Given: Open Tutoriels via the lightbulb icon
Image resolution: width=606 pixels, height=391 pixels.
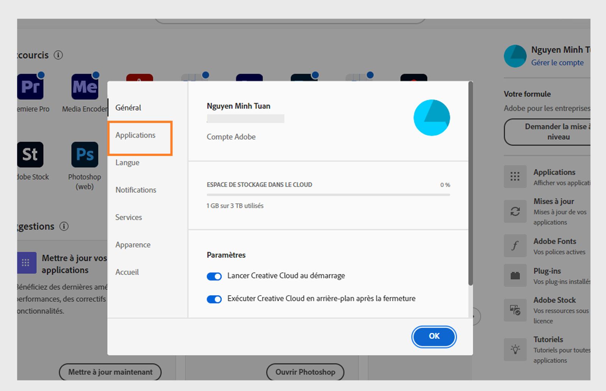Looking at the screenshot, I should [515, 349].
